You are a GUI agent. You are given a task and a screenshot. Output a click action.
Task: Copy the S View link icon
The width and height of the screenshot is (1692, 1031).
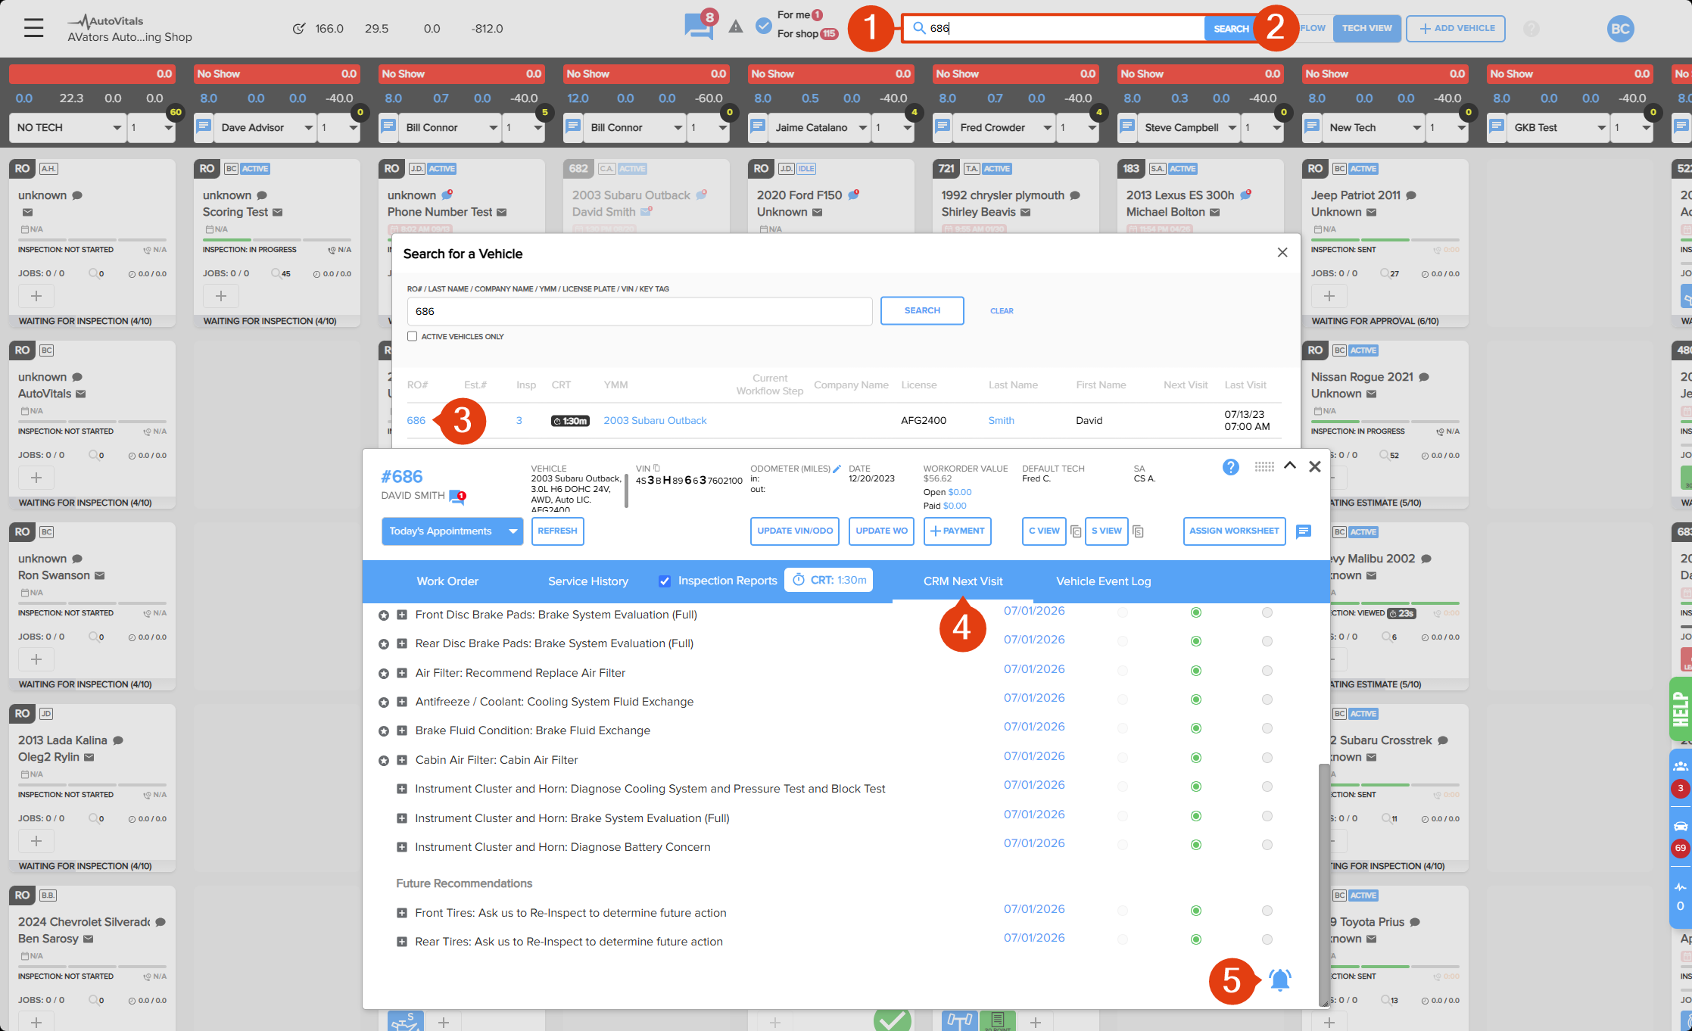click(x=1138, y=531)
